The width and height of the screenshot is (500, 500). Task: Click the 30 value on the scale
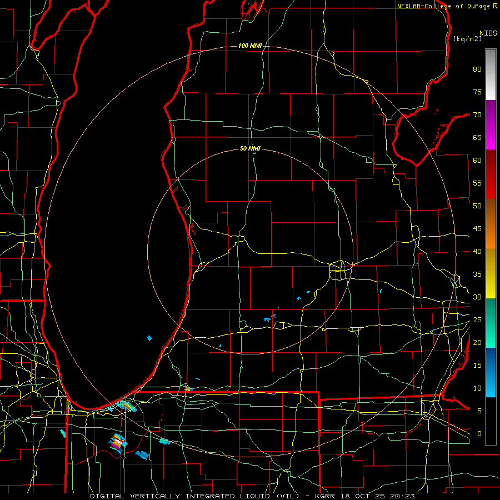(477, 297)
